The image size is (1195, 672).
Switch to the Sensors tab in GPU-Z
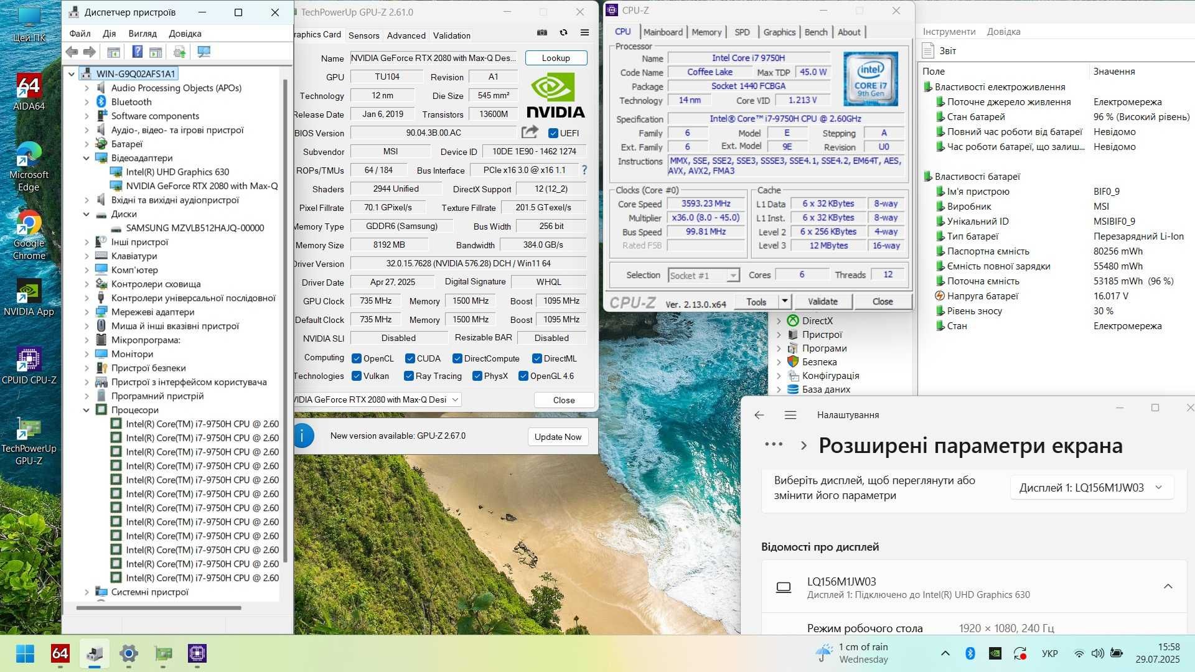tap(364, 35)
